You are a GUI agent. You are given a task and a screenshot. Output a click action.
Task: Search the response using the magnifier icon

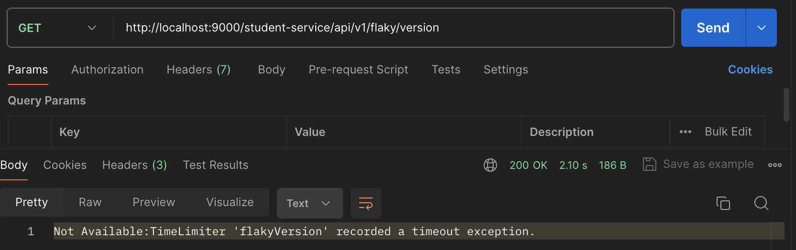click(761, 203)
